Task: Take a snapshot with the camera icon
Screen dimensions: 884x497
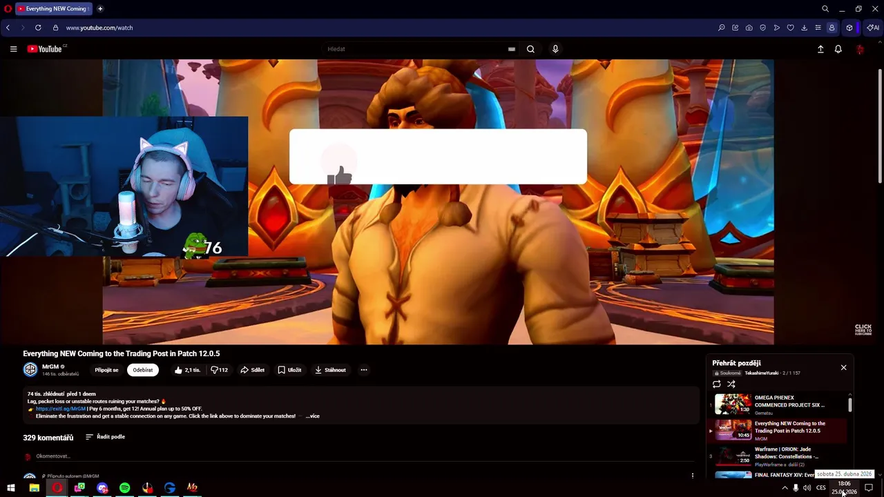Action: click(x=749, y=28)
